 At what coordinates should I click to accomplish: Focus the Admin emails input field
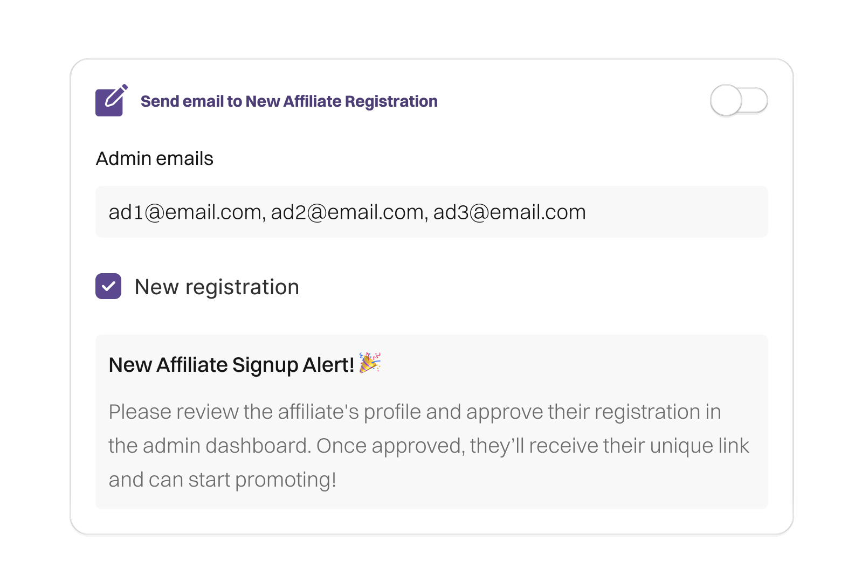674,212
